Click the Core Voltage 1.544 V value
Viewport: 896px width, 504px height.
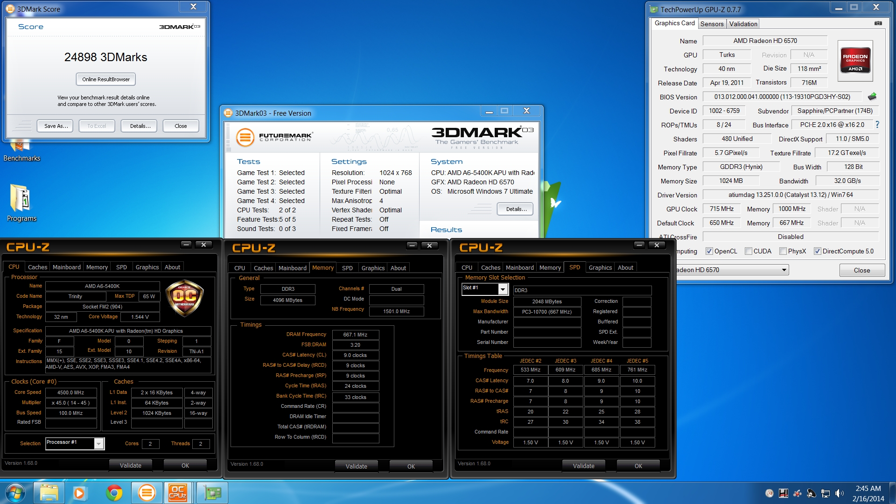pyautogui.click(x=140, y=317)
